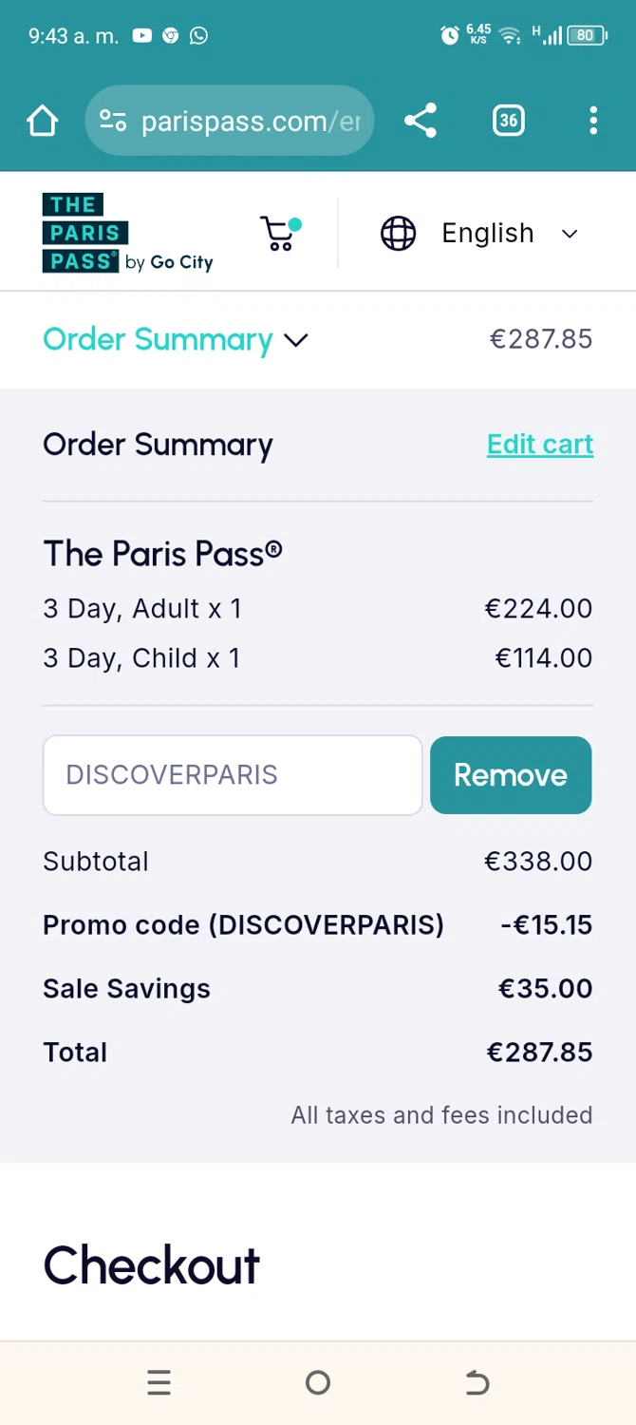Tap Android recent apps navigation button
Screen dimensions: 636x1425
click(x=159, y=1383)
